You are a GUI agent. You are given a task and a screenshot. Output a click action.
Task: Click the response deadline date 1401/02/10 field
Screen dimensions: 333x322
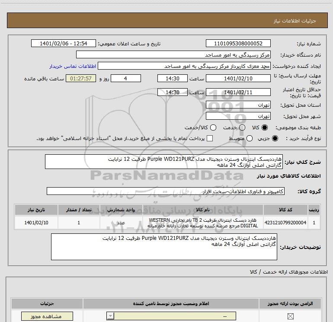click(238, 78)
